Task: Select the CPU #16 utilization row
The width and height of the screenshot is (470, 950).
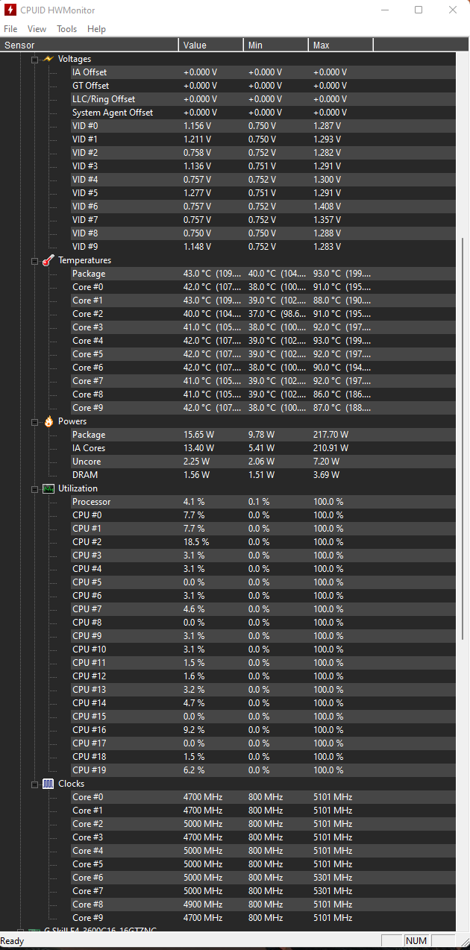Action: pos(263,730)
